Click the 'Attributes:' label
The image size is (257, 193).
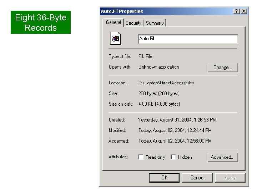point(118,157)
